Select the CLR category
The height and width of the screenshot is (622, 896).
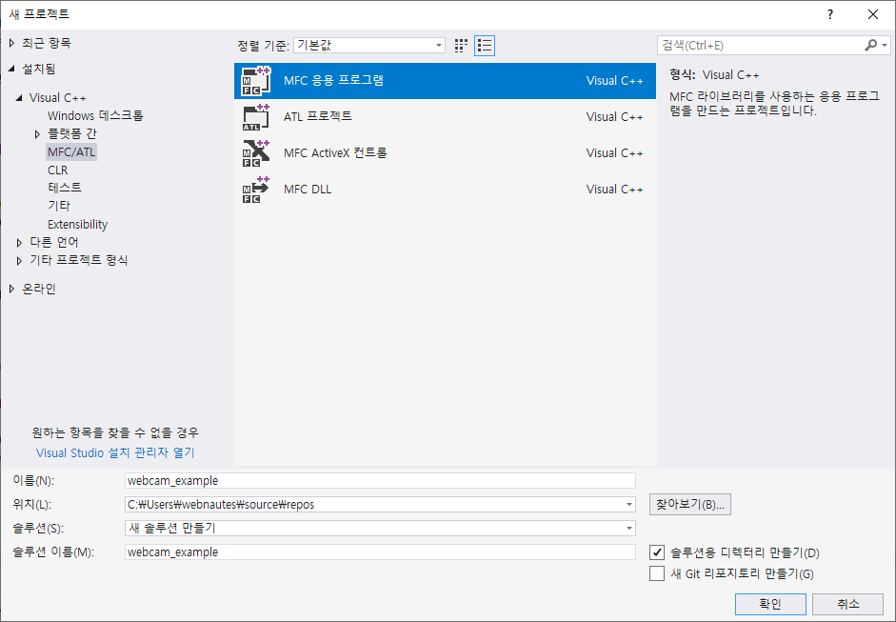(58, 171)
